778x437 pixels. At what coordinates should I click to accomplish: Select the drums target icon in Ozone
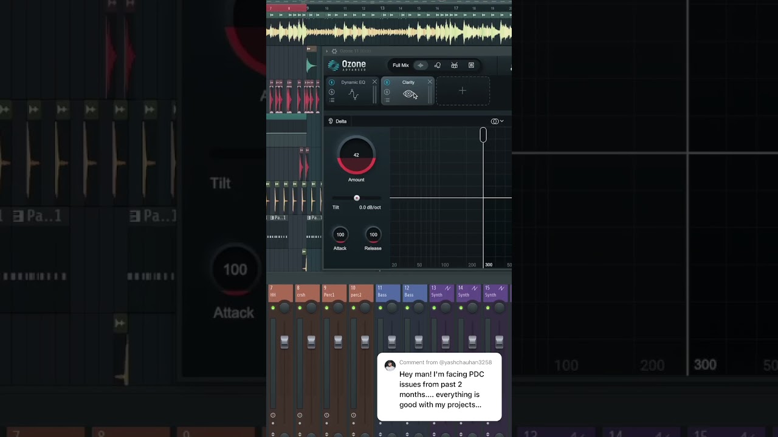(454, 66)
